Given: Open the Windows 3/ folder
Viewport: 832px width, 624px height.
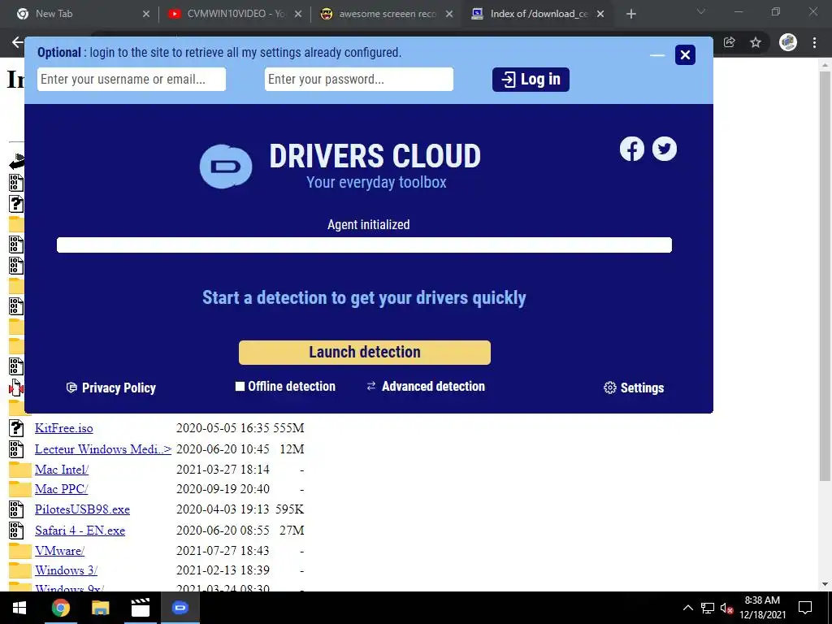Looking at the screenshot, I should (x=66, y=570).
